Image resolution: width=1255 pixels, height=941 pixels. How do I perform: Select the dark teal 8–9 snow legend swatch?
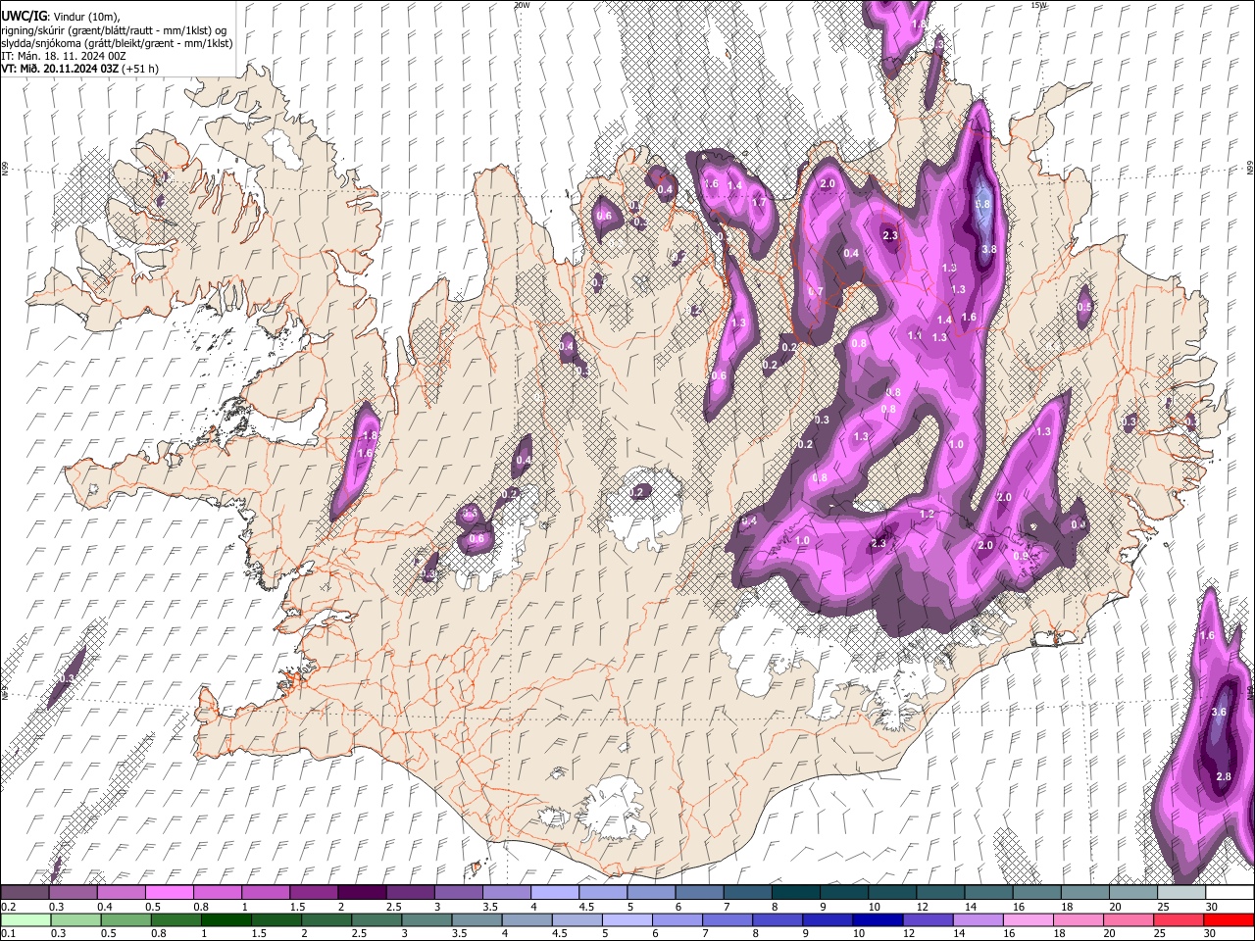coord(796,892)
